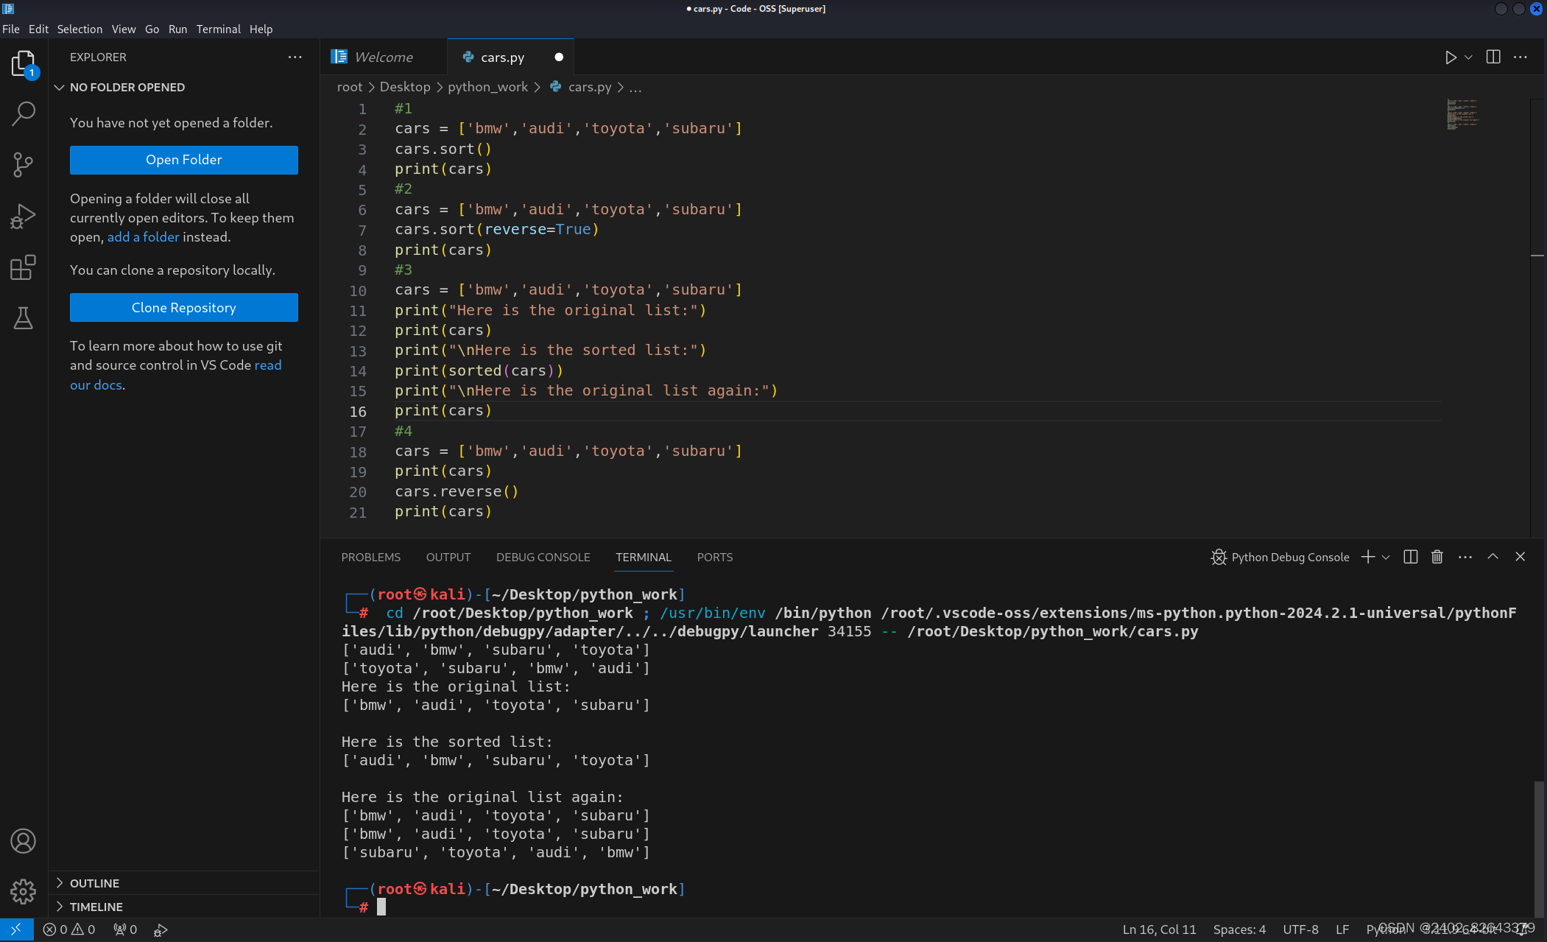This screenshot has height=942, width=1547.
Task: Open the Manage gear icon
Action: click(24, 892)
